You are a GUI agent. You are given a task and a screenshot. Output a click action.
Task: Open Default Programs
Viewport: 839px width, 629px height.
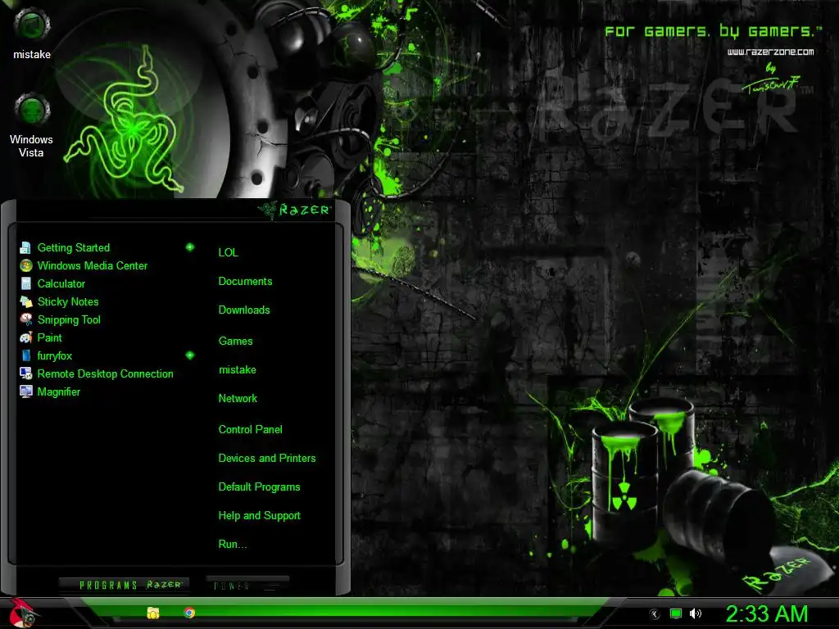click(259, 487)
